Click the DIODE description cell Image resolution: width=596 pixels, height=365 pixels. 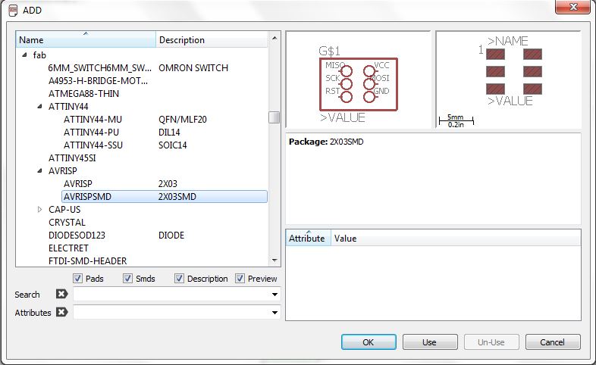171,236
